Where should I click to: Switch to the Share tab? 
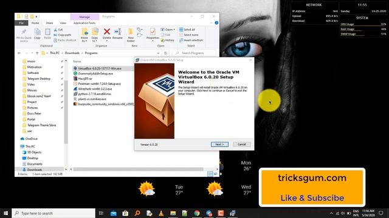[x=49, y=23]
